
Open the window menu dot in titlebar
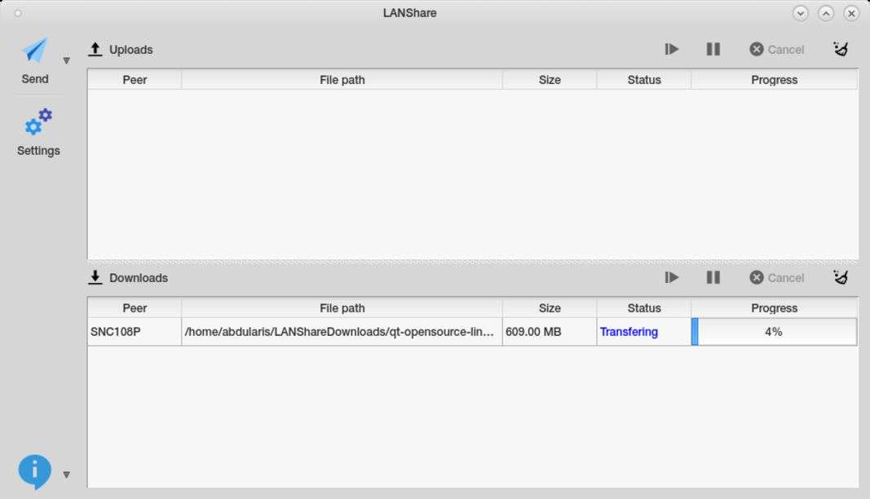(18, 13)
